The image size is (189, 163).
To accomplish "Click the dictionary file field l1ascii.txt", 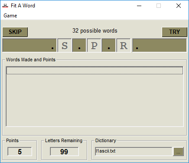I will point(134,151).
